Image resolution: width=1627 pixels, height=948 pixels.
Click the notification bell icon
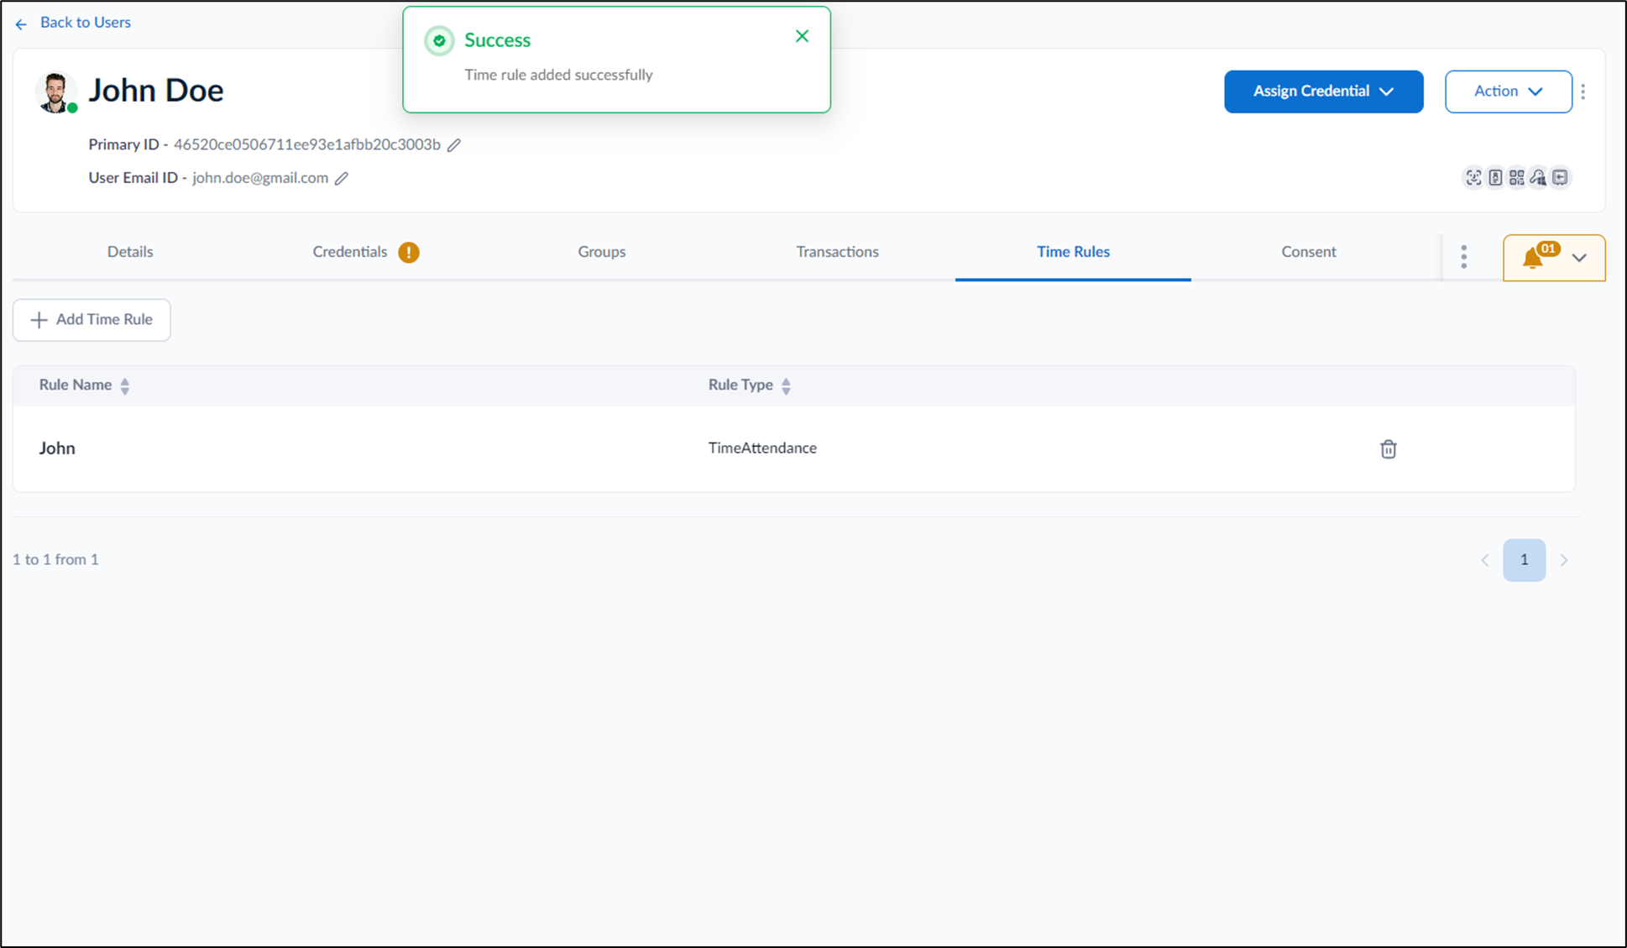(1534, 257)
